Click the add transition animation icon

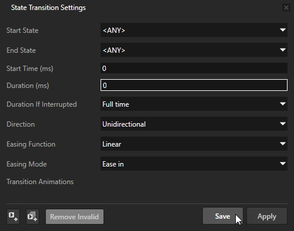(13, 216)
